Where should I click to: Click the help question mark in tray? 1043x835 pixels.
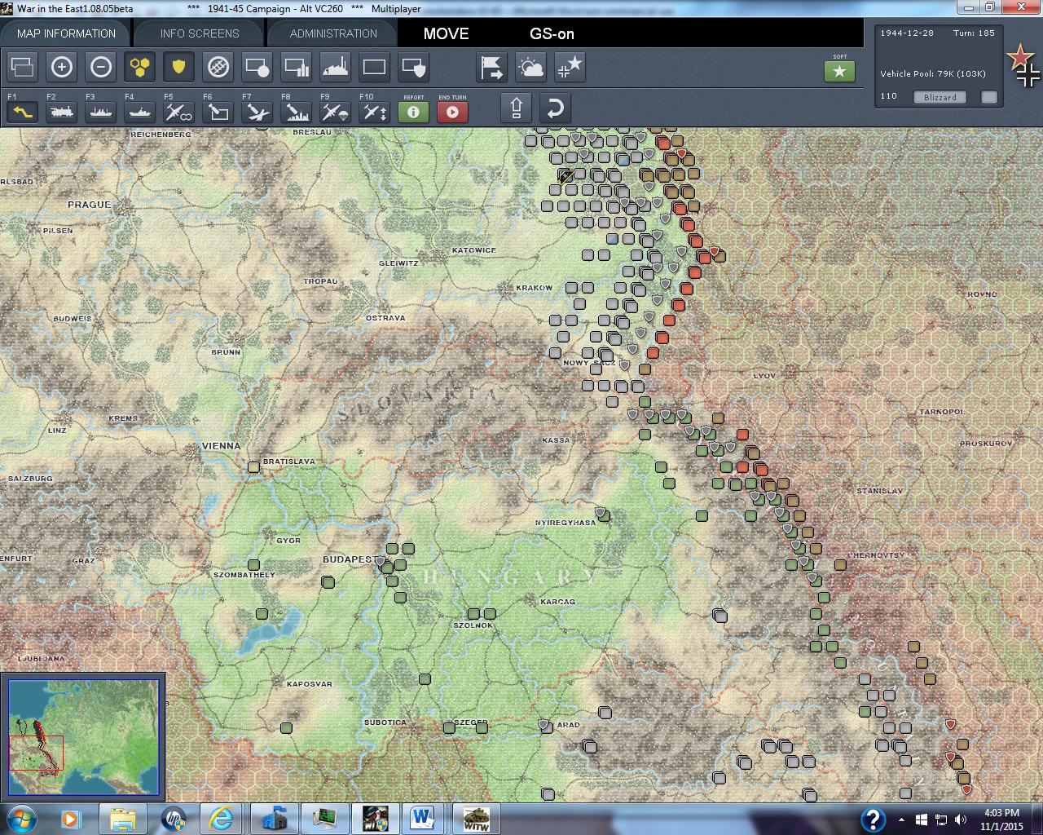tap(873, 819)
